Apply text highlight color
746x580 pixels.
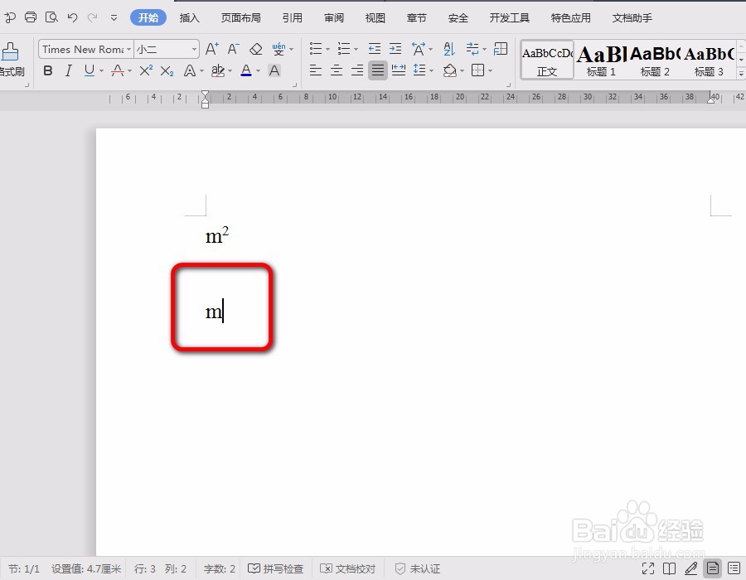tap(218, 70)
